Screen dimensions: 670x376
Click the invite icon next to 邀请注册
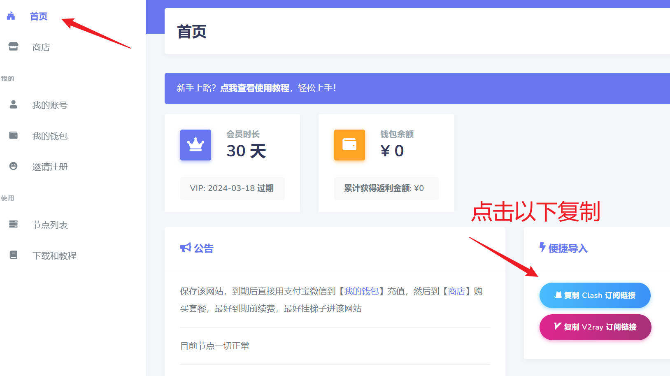pyautogui.click(x=13, y=166)
